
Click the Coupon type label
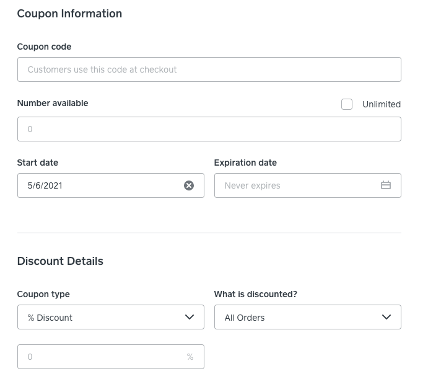pyautogui.click(x=43, y=294)
